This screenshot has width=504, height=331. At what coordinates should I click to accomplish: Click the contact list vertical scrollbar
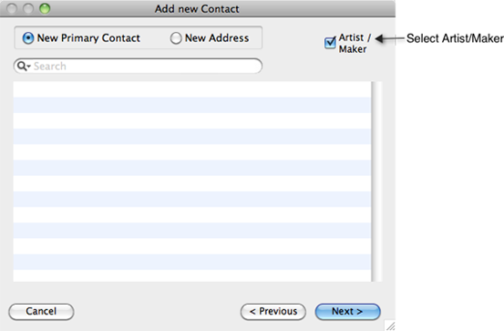[376, 181]
